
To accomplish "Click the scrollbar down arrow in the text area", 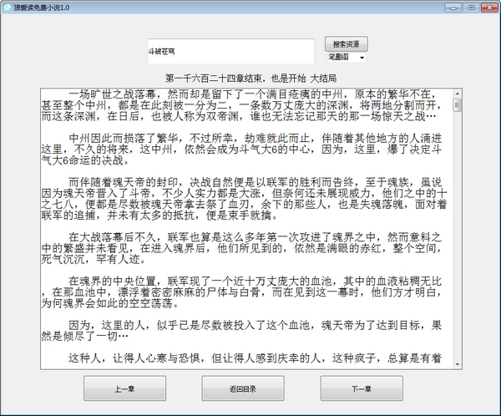I will [x=458, y=364].
